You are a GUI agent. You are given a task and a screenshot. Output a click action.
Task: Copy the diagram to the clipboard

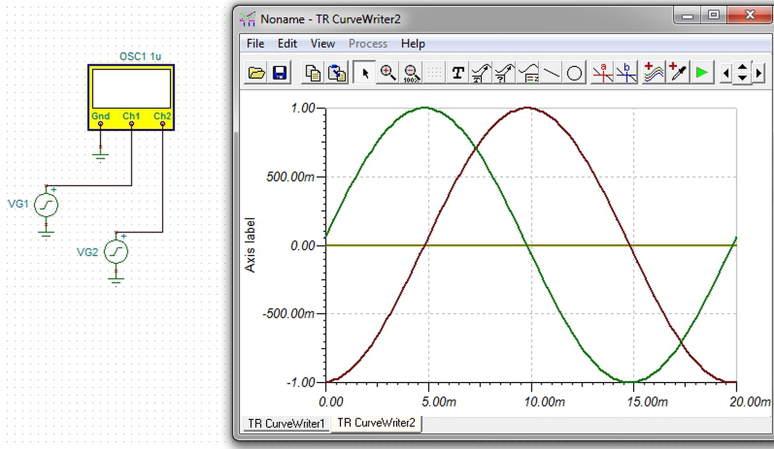[x=313, y=73]
